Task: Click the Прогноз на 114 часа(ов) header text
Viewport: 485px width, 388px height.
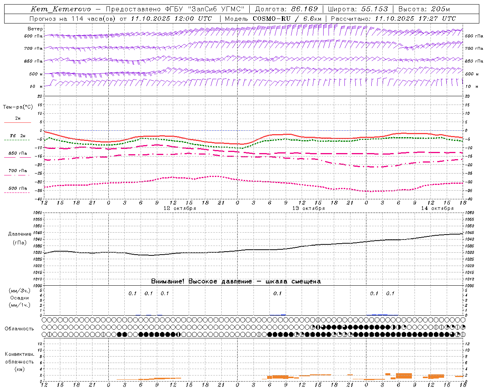Action: (x=72, y=19)
